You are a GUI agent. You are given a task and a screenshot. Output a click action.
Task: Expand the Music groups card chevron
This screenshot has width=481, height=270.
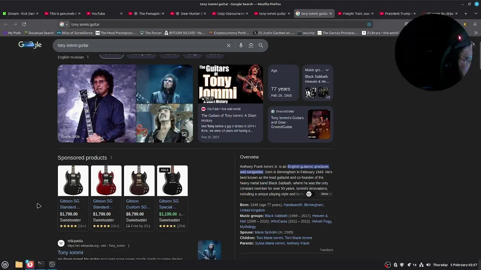[x=327, y=70]
